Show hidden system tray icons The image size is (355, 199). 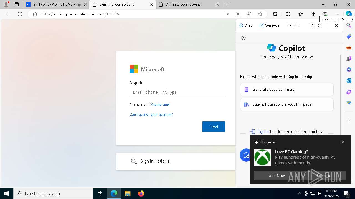[x=299, y=193]
